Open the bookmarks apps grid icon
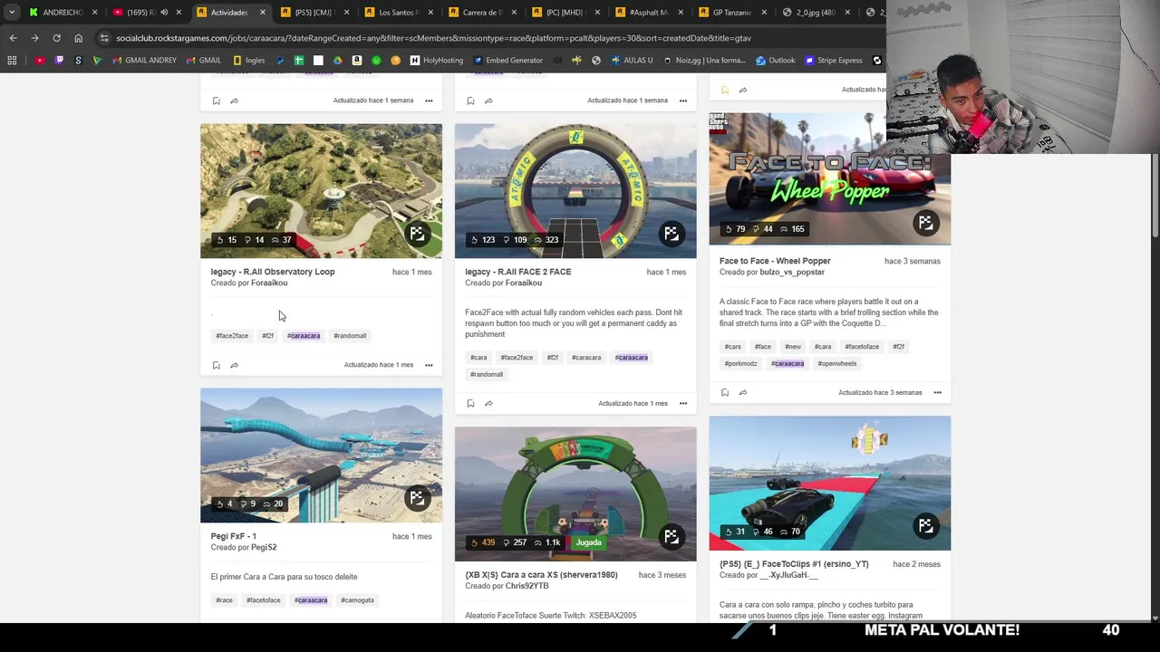The width and height of the screenshot is (1160, 652). pyautogui.click(x=12, y=61)
